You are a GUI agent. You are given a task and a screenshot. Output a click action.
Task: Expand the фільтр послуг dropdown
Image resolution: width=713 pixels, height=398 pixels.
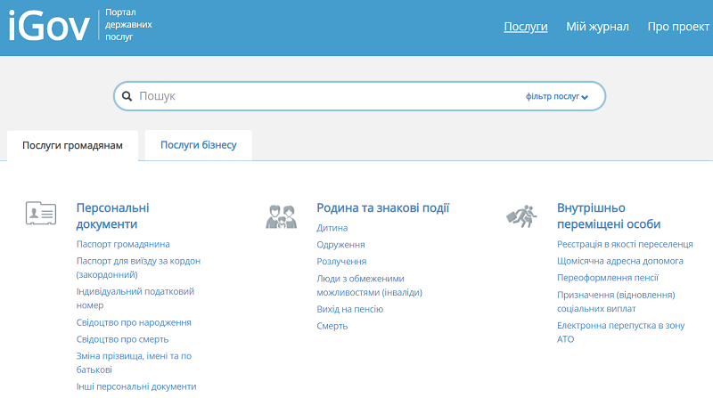click(556, 96)
